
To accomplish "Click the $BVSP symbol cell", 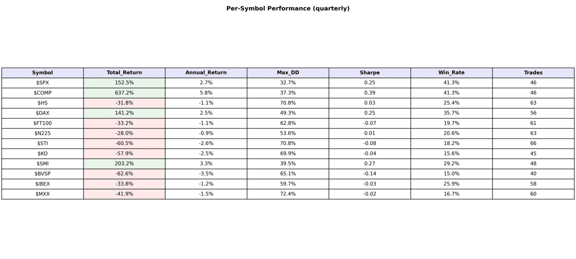I will point(42,174).
